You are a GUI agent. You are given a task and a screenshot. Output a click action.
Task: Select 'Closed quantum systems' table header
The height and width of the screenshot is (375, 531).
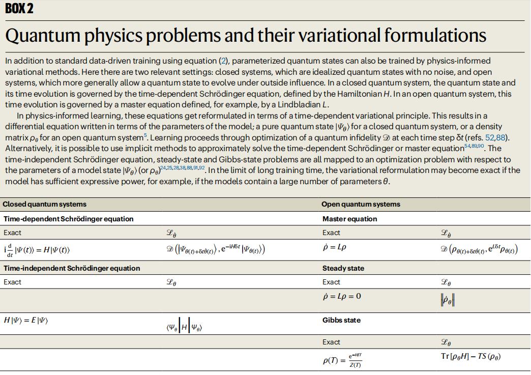[45, 204]
